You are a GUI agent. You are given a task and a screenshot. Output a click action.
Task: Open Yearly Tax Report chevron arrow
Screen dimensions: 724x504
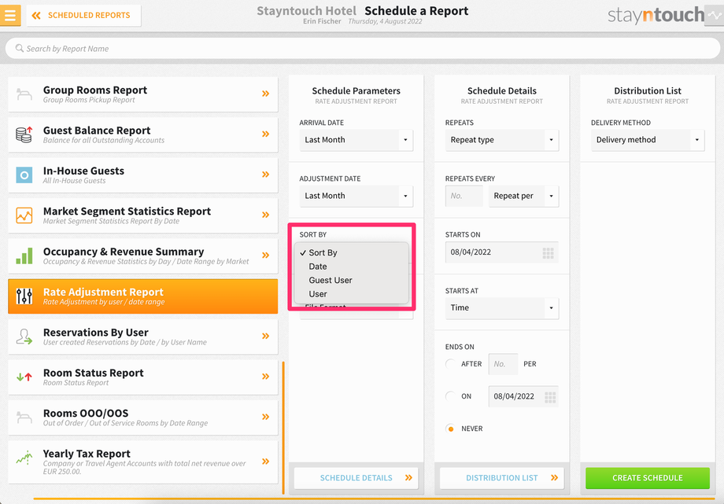click(265, 462)
